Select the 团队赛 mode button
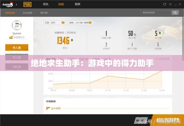Screen dimensions: 184x126 pyautogui.click(x=17, y=67)
